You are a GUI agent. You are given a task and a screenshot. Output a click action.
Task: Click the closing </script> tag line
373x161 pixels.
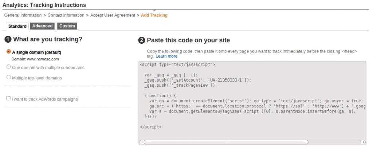(151, 127)
